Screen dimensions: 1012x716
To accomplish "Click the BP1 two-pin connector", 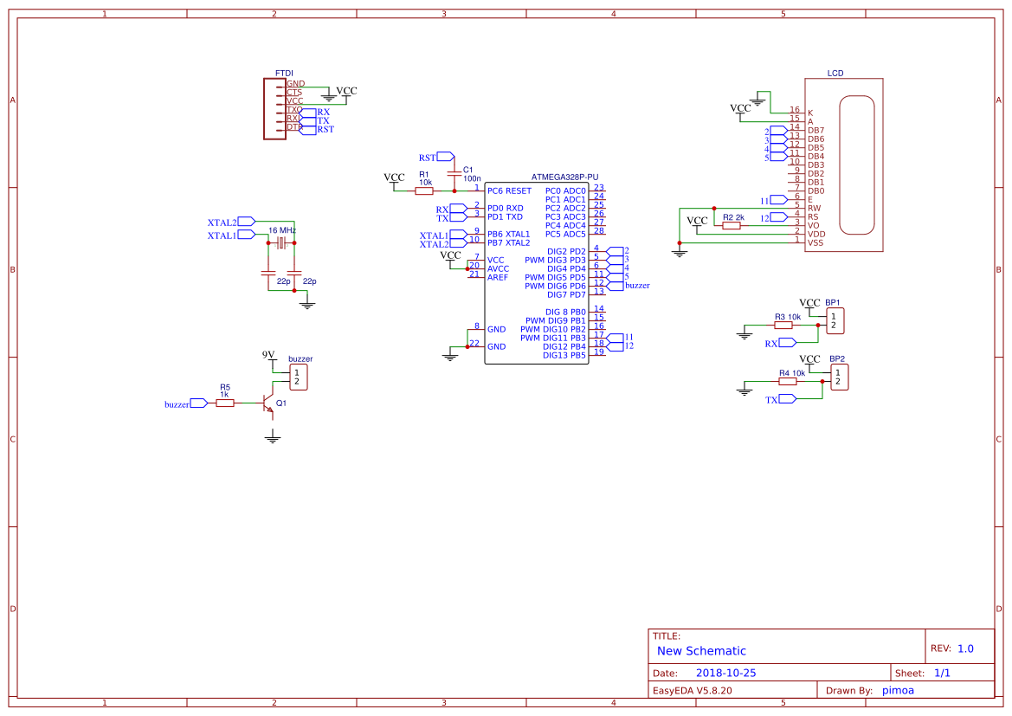I will click(833, 321).
